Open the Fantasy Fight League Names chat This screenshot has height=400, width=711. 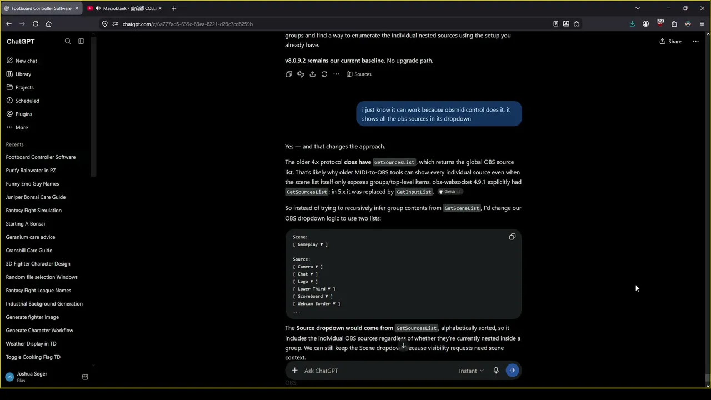coord(38,291)
